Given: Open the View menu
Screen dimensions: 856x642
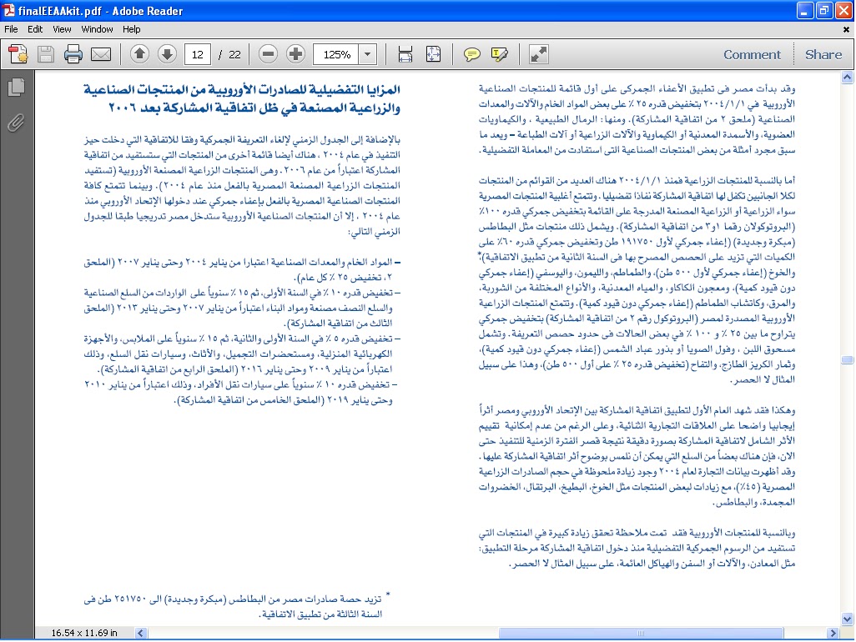Looking at the screenshot, I should point(62,29).
